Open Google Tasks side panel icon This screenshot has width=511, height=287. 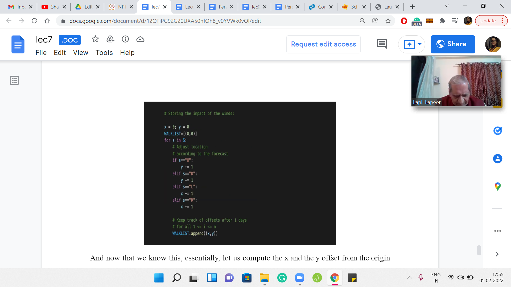[x=497, y=131]
